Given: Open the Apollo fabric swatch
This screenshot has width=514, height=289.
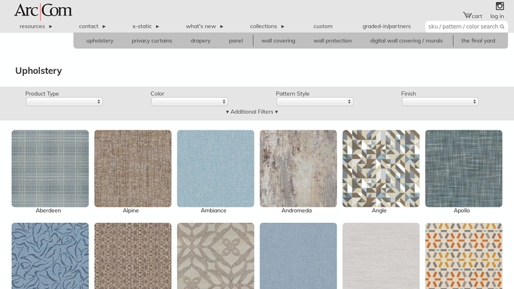Looking at the screenshot, I should click(x=463, y=168).
